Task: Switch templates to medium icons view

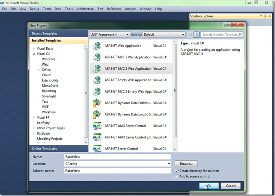Action: click(196, 34)
